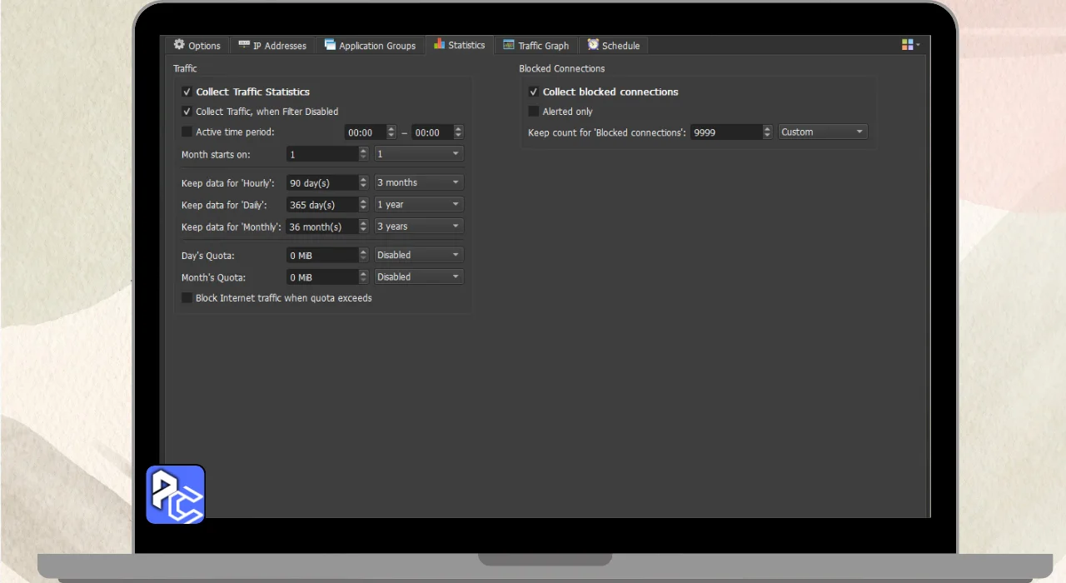This screenshot has height=583, width=1066.
Task: Open the '3 months' hourly retention dropdown
Action: point(418,182)
